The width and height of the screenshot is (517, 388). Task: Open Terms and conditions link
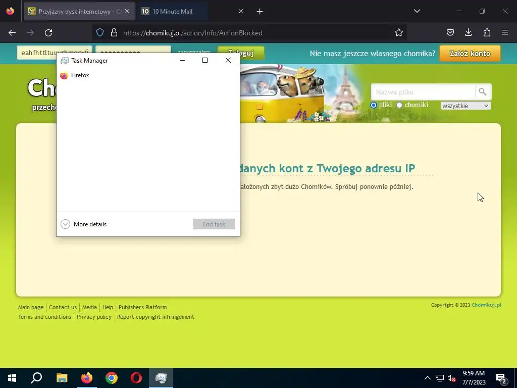pyautogui.click(x=44, y=317)
